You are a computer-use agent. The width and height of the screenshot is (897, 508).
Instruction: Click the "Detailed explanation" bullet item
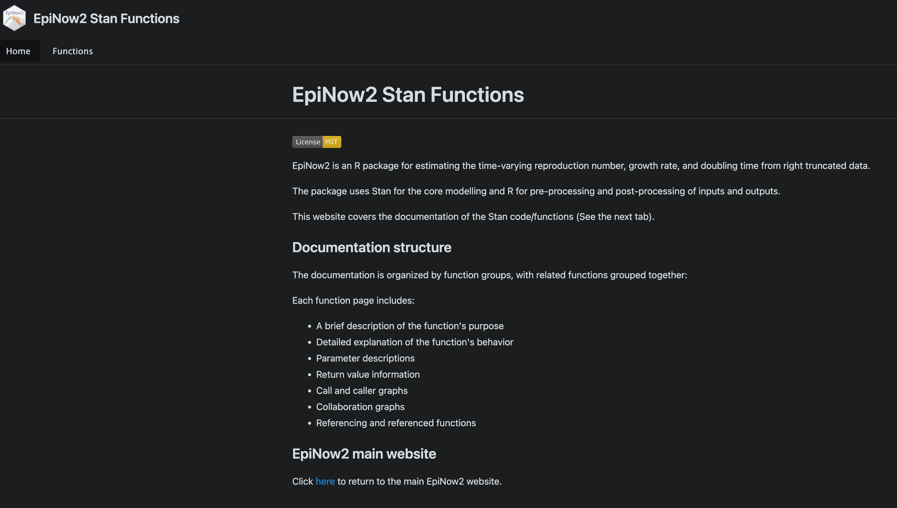click(x=415, y=342)
